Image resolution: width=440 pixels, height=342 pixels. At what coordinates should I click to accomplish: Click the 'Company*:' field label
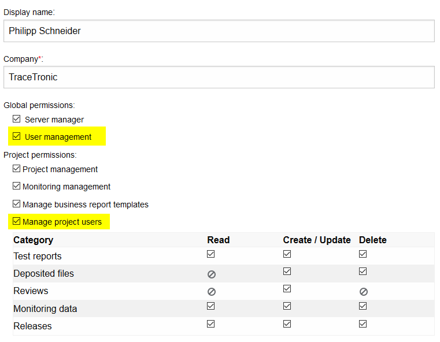coord(24,59)
